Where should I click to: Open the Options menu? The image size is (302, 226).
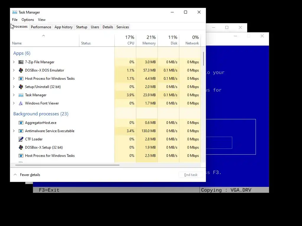[x=28, y=20]
